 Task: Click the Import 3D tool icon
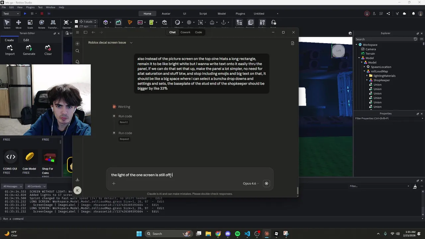(164, 23)
